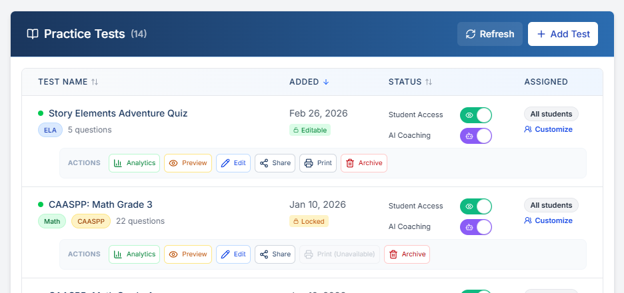Click Customize link for CAASPP Math Grade 3
This screenshot has height=293, width=624.
[x=548, y=220]
